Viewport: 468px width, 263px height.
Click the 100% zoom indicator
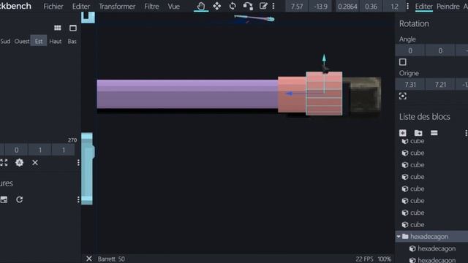pyautogui.click(x=384, y=259)
